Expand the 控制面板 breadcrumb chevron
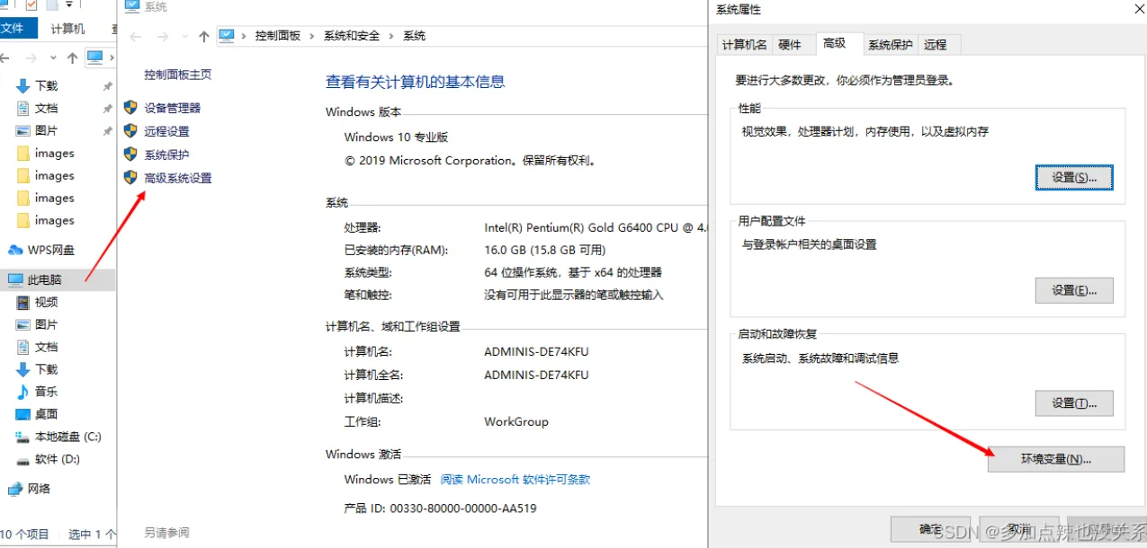 pyautogui.click(x=312, y=37)
